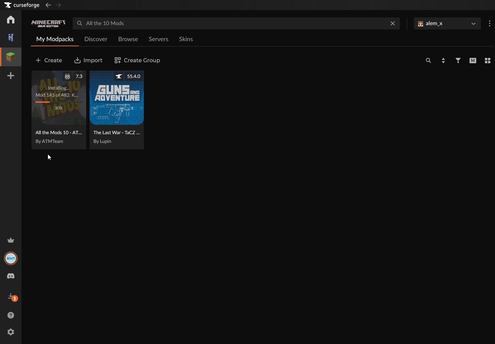495x344 pixels.
Task: Open the All the Mods 10 installing thumbnail
Action: click(x=59, y=98)
